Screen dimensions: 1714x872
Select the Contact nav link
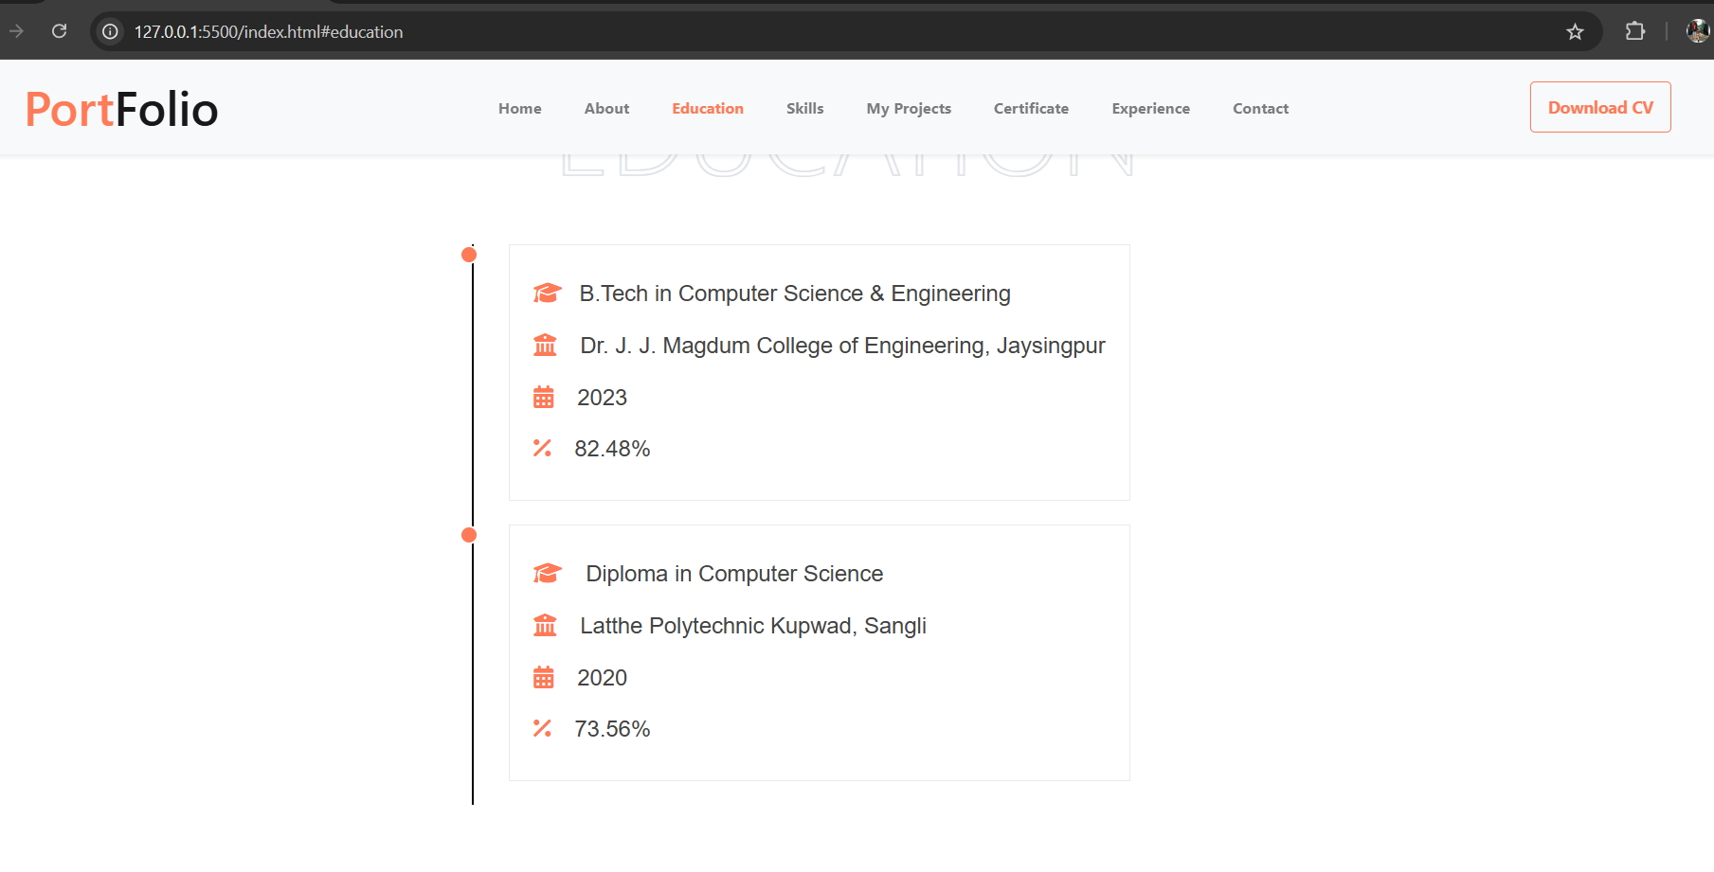coord(1260,109)
